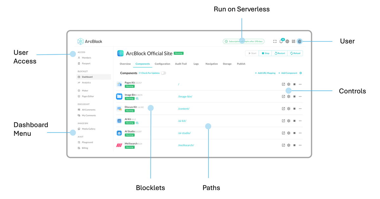
Task: Click the Reload button
Action: point(295,53)
